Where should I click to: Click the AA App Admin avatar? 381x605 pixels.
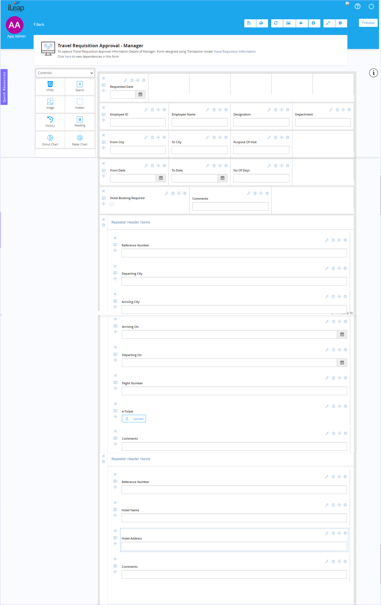(x=15, y=25)
